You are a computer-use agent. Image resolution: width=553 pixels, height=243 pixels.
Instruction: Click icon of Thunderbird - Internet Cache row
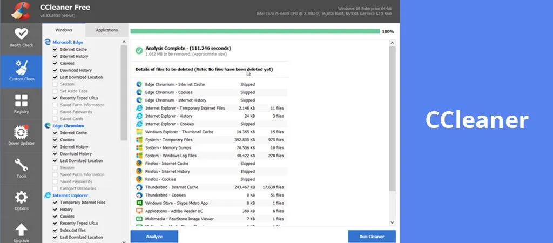point(139,187)
